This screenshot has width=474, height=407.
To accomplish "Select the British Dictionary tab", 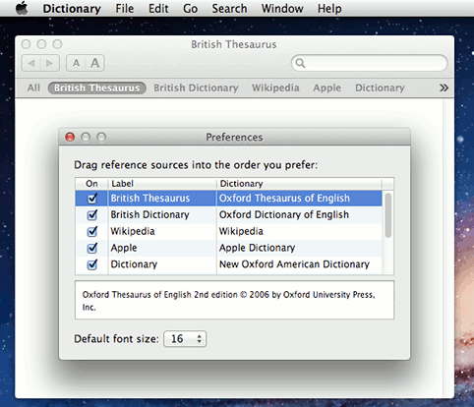I will tap(196, 87).
